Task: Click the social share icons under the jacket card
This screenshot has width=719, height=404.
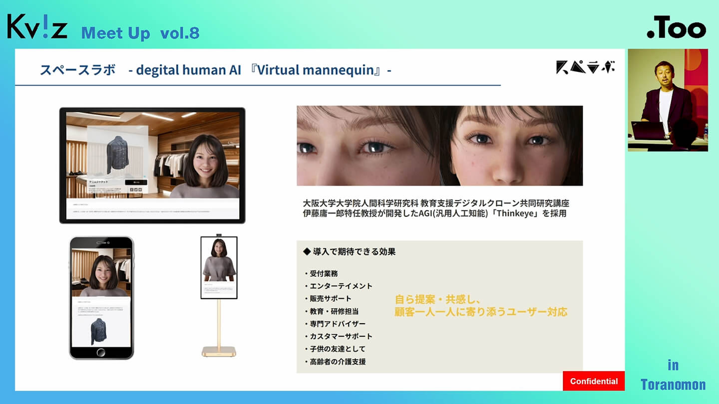Action: [135, 190]
